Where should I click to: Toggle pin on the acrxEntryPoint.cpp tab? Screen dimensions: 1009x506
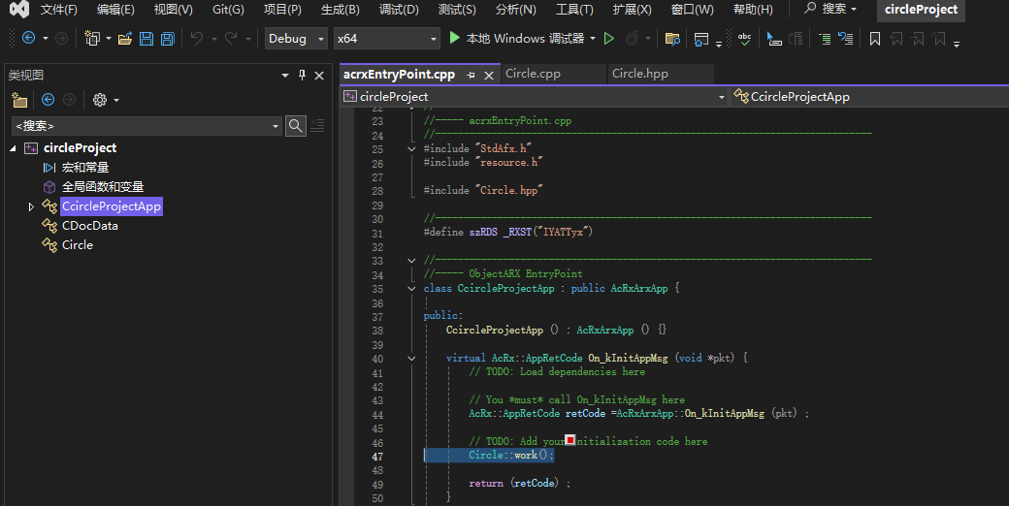click(471, 75)
